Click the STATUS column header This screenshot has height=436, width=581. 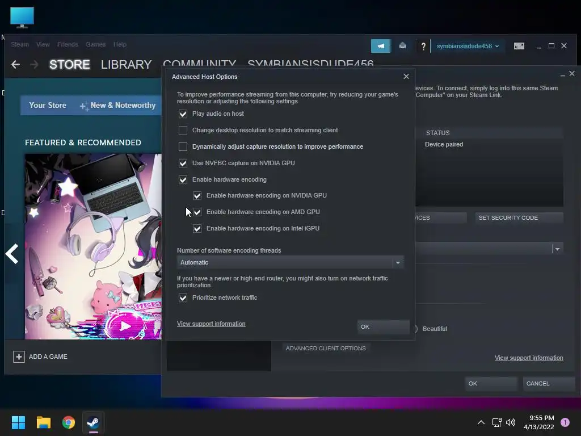[437, 133]
